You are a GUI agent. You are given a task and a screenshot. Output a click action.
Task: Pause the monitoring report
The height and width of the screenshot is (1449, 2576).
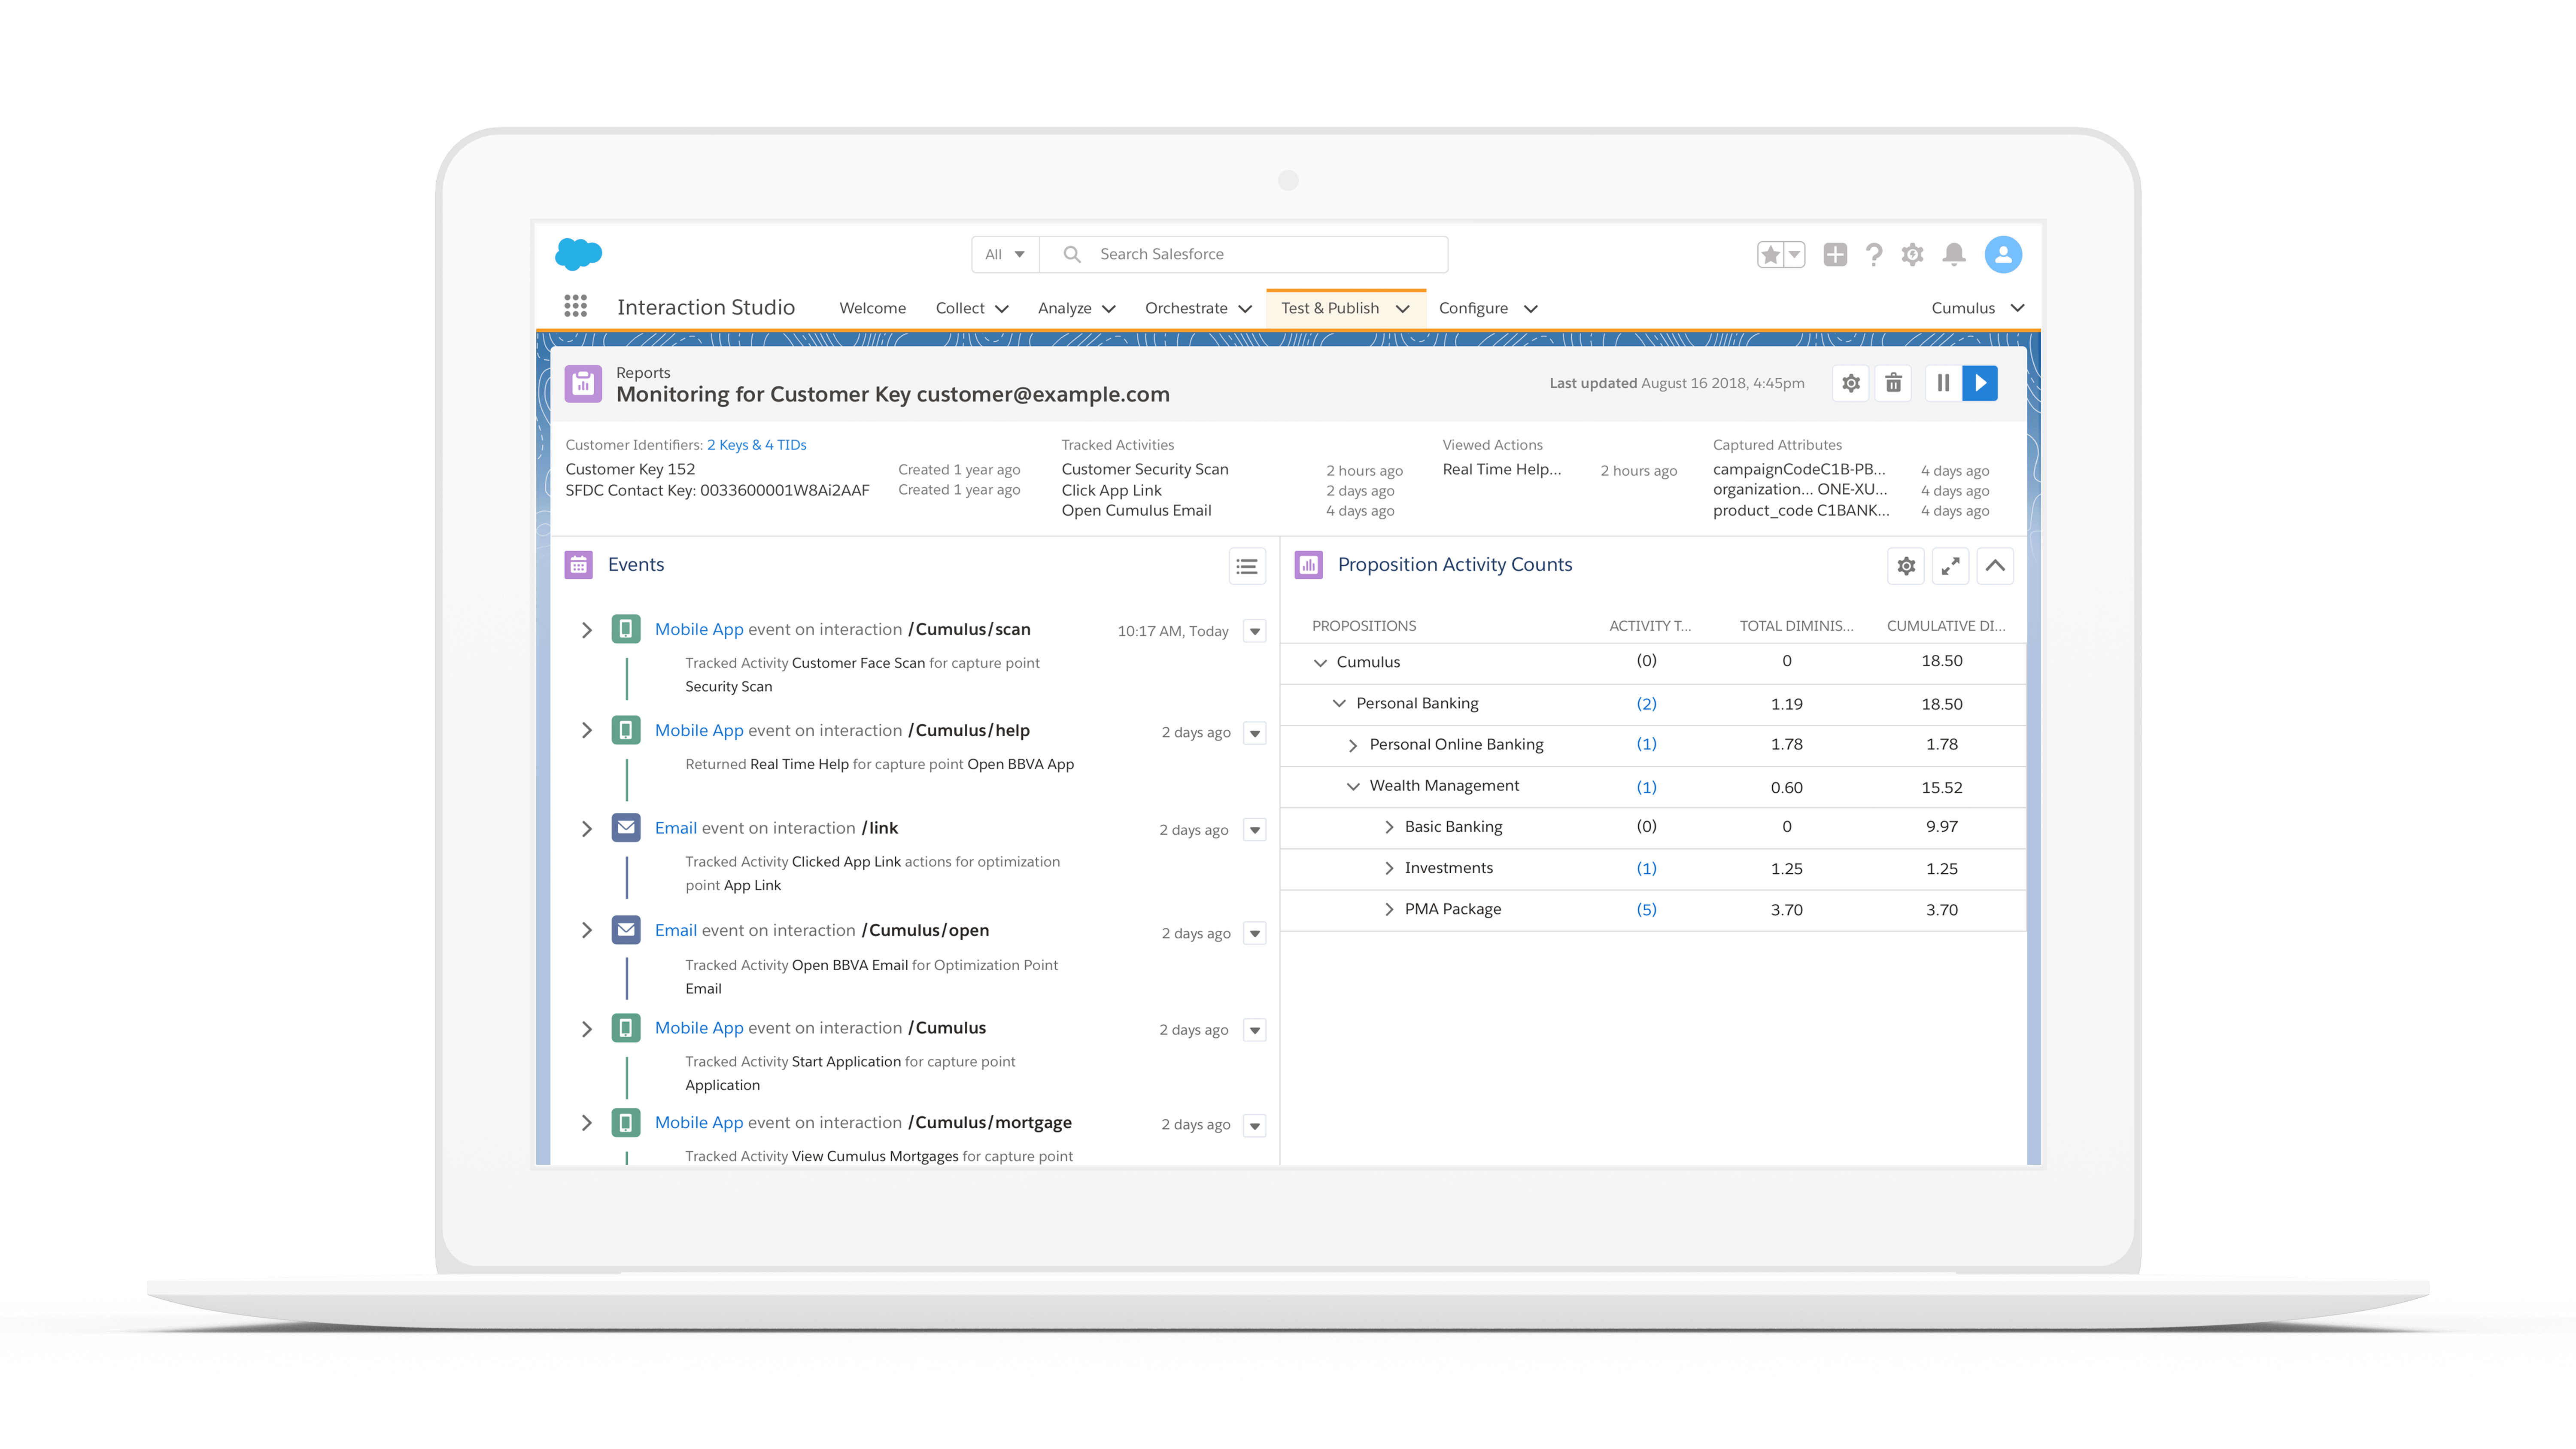click(x=1943, y=383)
